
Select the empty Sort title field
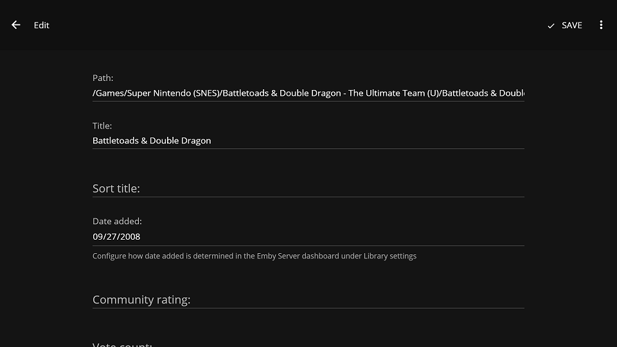(308, 188)
